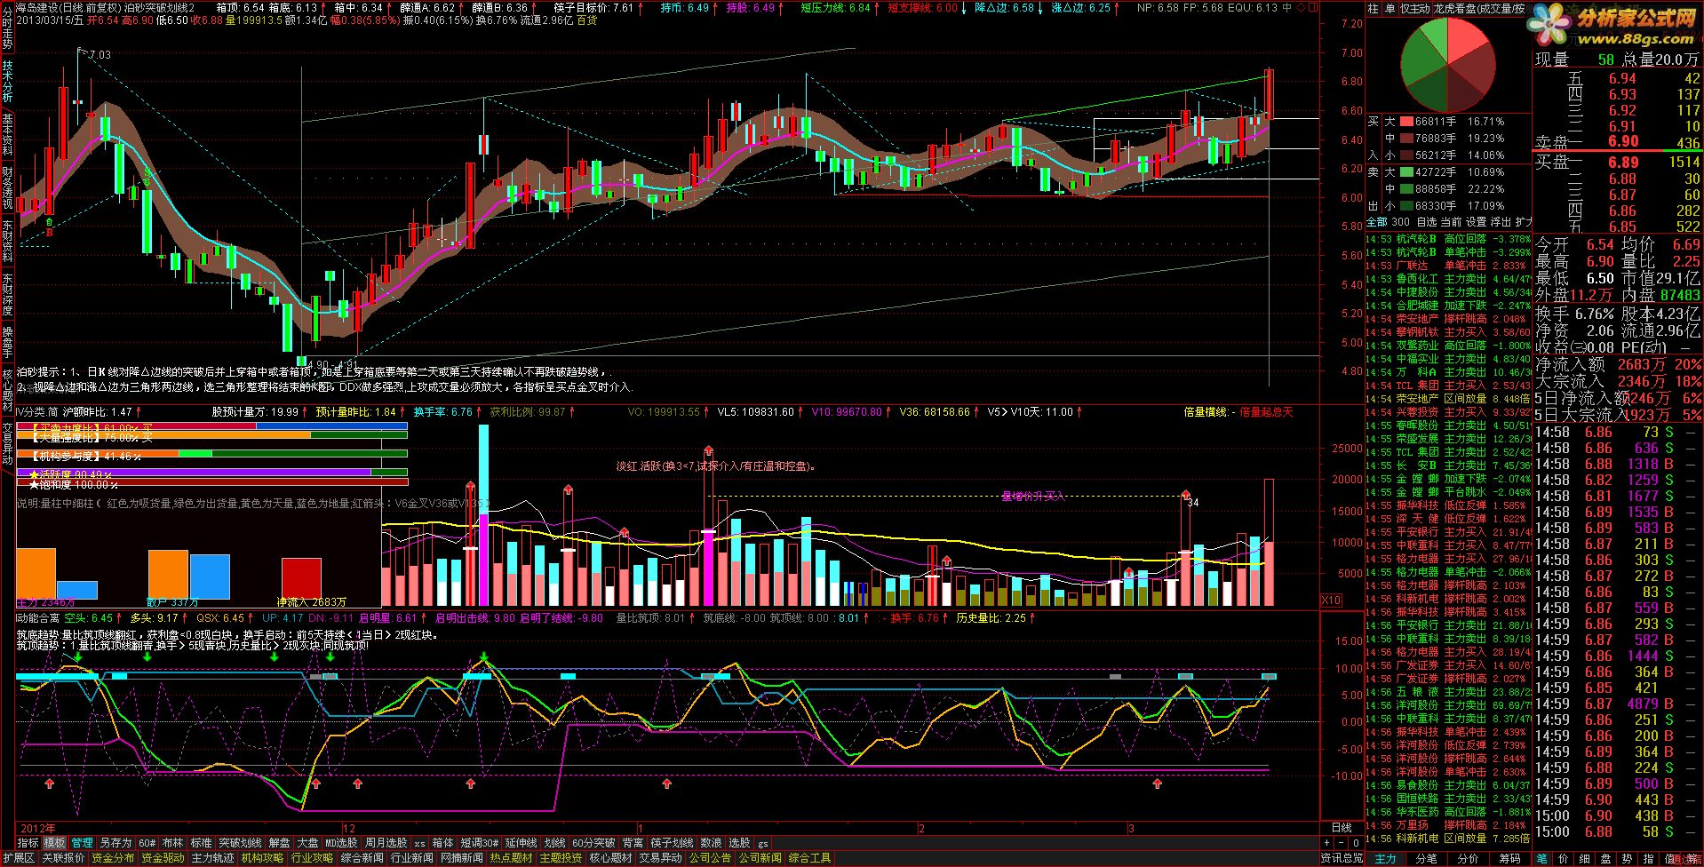The height and width of the screenshot is (867, 1704).
Task: Open 公司公告 tab
Action: click(710, 858)
